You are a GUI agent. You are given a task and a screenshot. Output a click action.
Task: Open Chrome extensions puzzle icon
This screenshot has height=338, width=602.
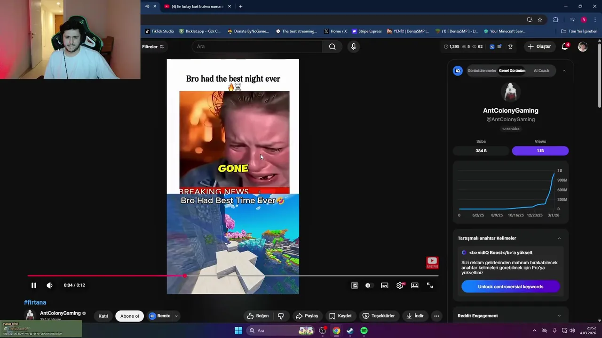556,20
